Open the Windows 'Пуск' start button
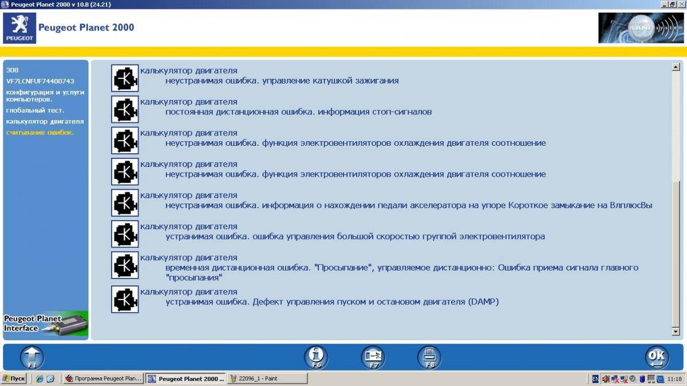The image size is (687, 386). click(x=14, y=379)
